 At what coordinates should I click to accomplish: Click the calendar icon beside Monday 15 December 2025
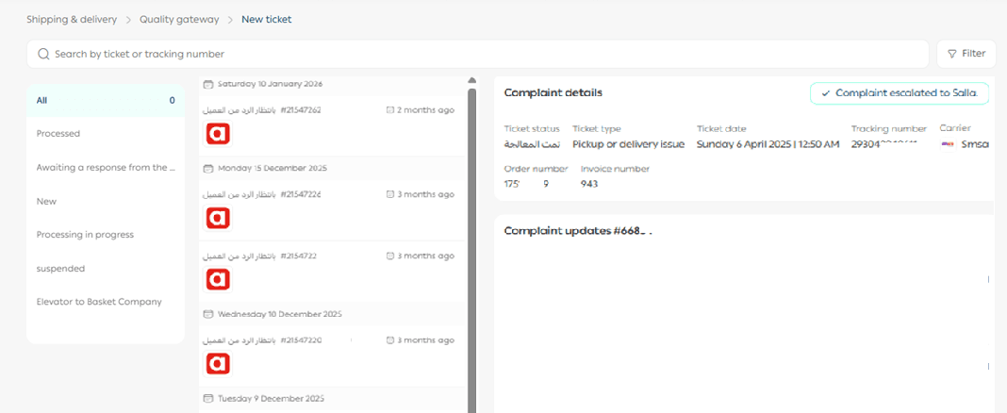click(x=208, y=168)
